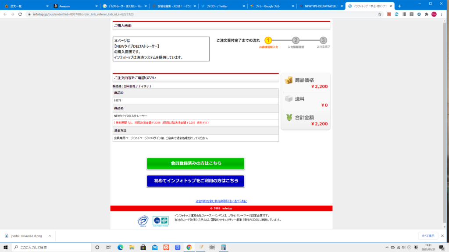Open the Calculator app on the taskbar
Screen dimensions: 449x252
[223, 248]
